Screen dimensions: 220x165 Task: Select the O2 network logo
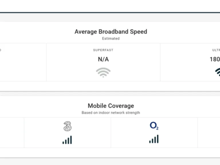pyautogui.click(x=154, y=126)
